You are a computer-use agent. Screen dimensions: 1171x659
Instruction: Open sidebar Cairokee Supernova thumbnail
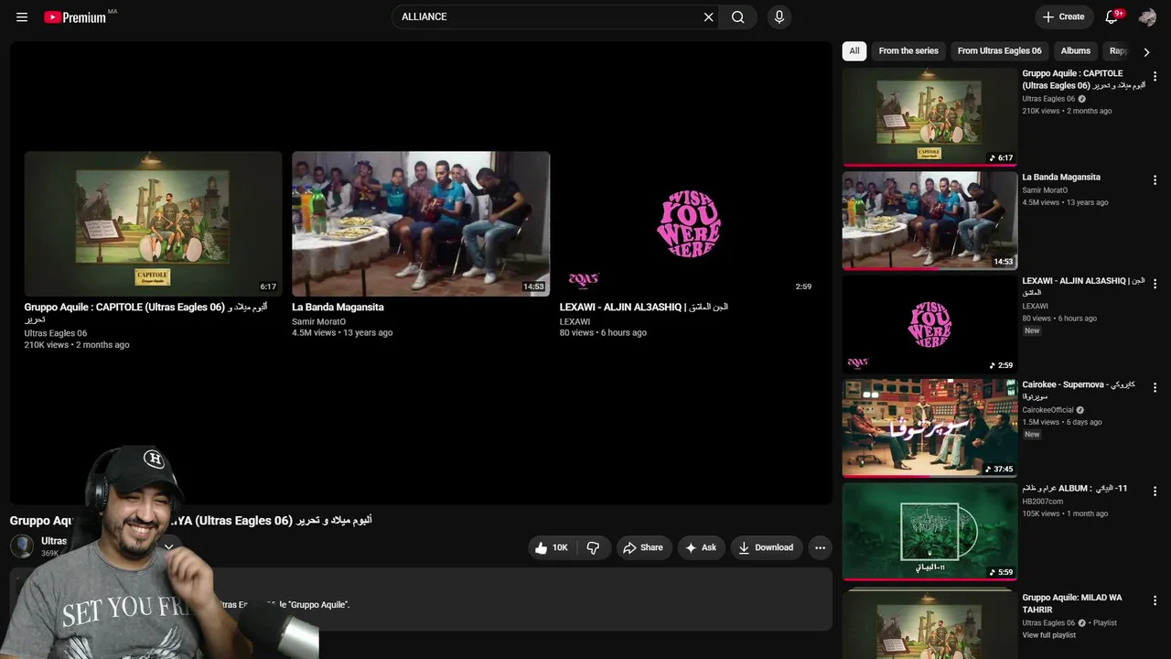pos(929,427)
